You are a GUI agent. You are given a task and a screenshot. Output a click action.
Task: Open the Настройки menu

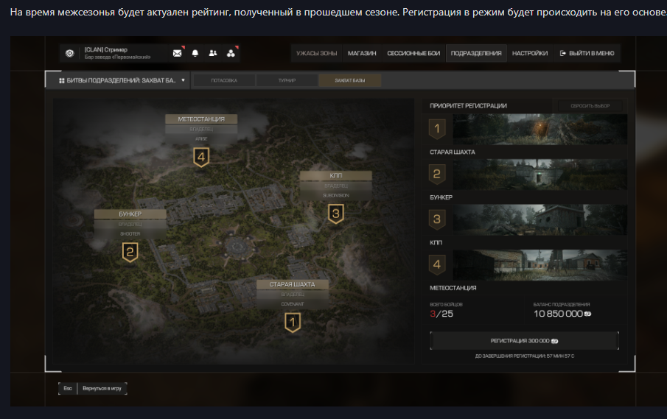pos(529,53)
